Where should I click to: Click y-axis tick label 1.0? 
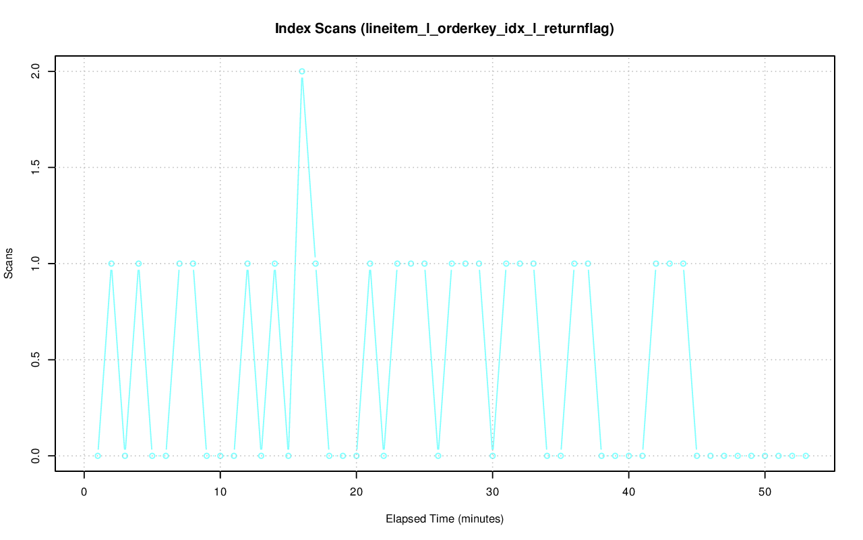35,264
